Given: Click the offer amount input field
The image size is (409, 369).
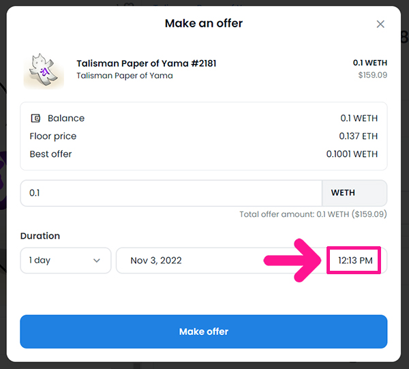Looking at the screenshot, I should point(171,193).
